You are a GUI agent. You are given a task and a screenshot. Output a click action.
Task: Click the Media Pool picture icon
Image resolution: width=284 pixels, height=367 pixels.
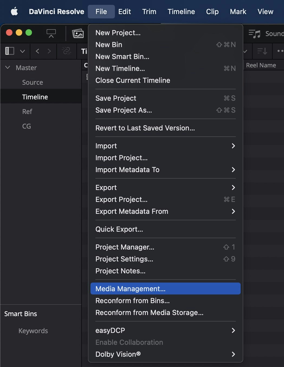coord(78,34)
